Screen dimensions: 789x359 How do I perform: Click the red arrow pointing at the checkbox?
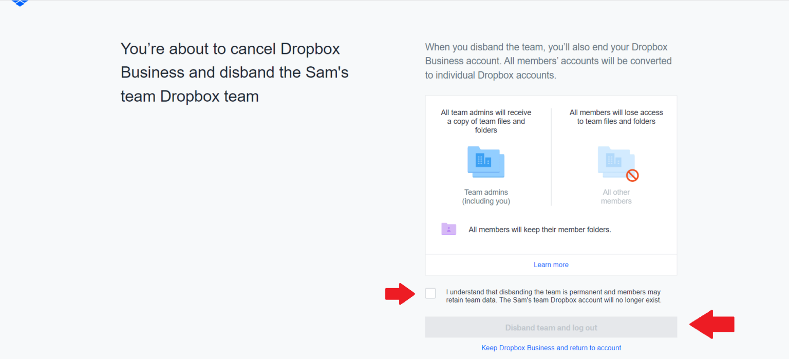pyautogui.click(x=400, y=293)
